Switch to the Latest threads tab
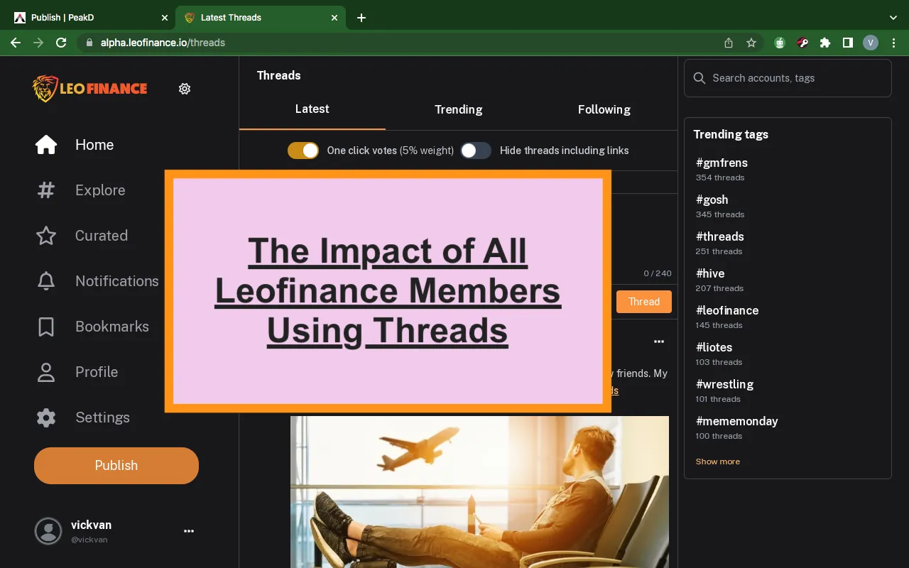 click(x=312, y=109)
